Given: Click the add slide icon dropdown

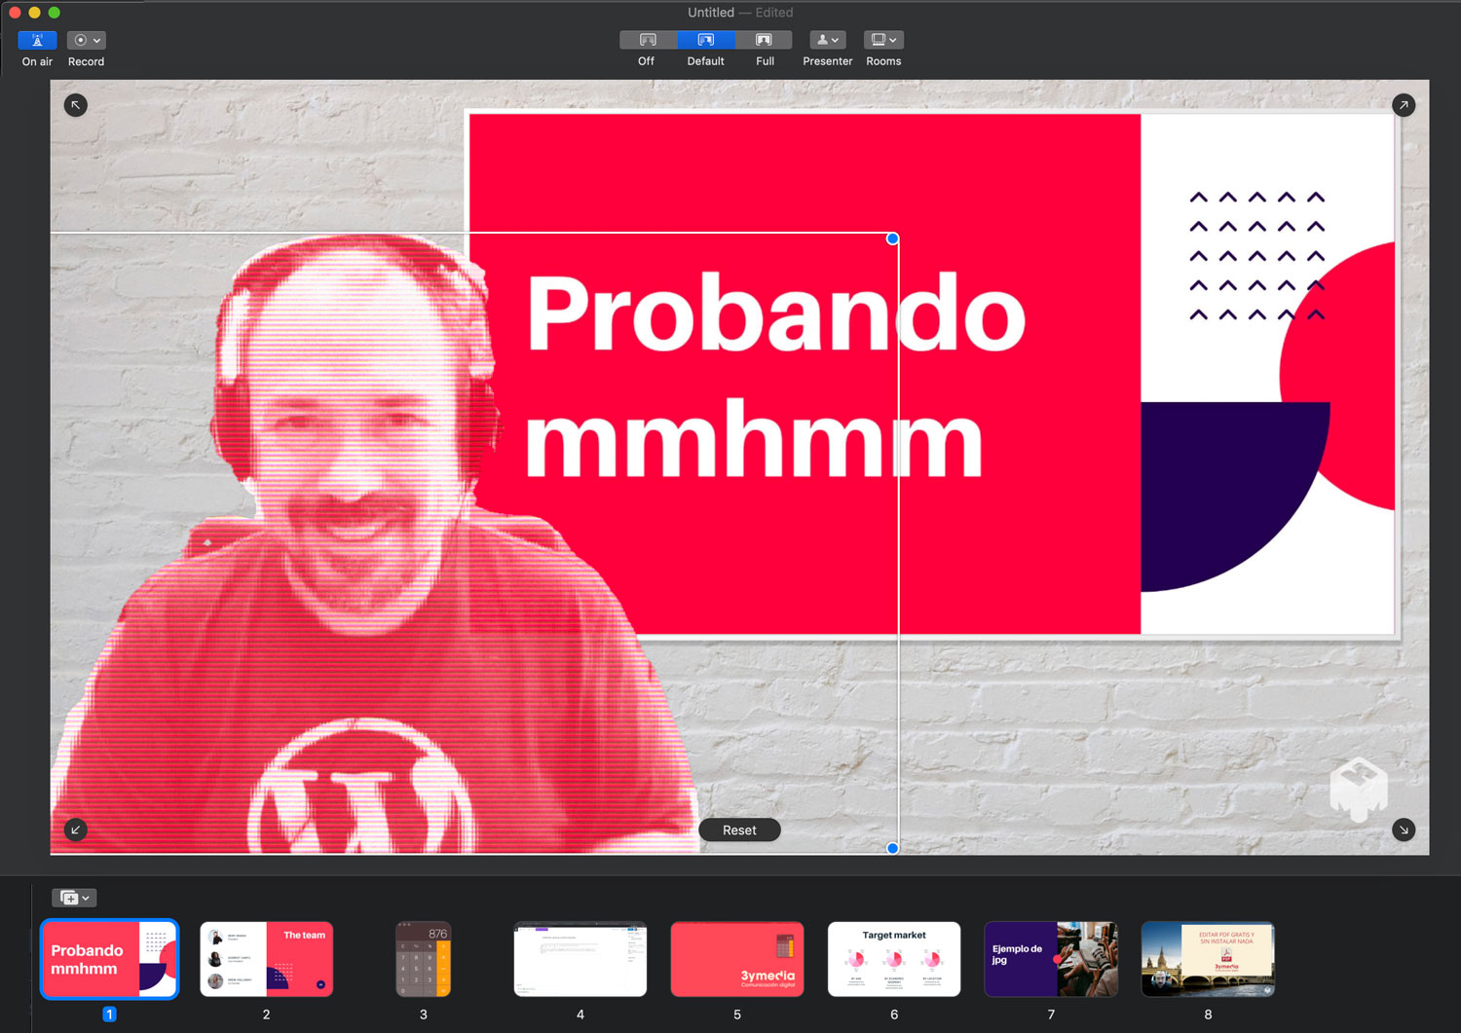Looking at the screenshot, I should coord(75,898).
